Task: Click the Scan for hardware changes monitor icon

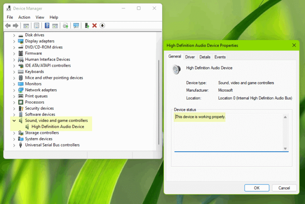Action: (76, 26)
